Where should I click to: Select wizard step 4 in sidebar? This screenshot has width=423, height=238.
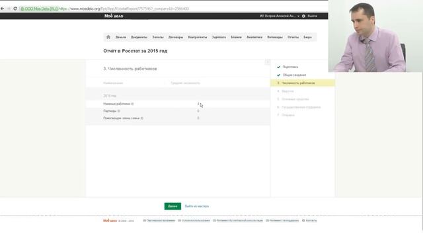(x=288, y=91)
